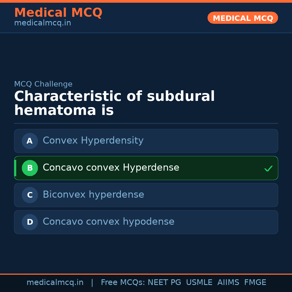The width and height of the screenshot is (292, 292).
Task: Click the subdural hematoma question heading
Action: (114, 103)
